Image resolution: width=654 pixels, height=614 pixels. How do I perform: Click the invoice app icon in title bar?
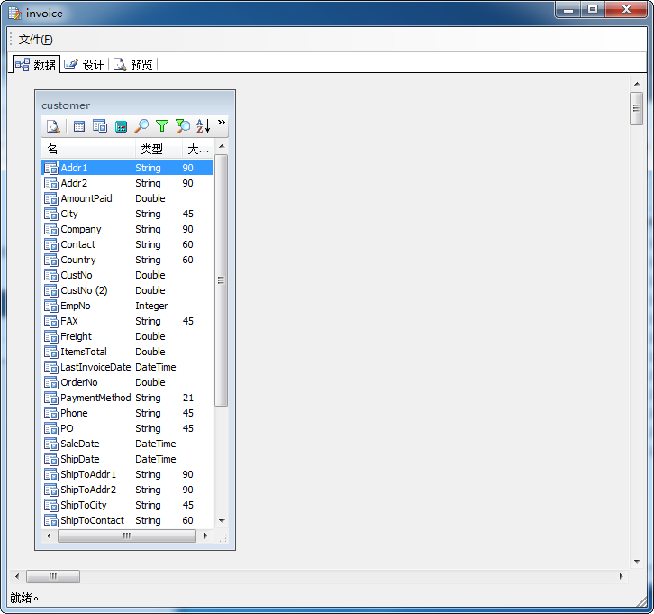[14, 14]
